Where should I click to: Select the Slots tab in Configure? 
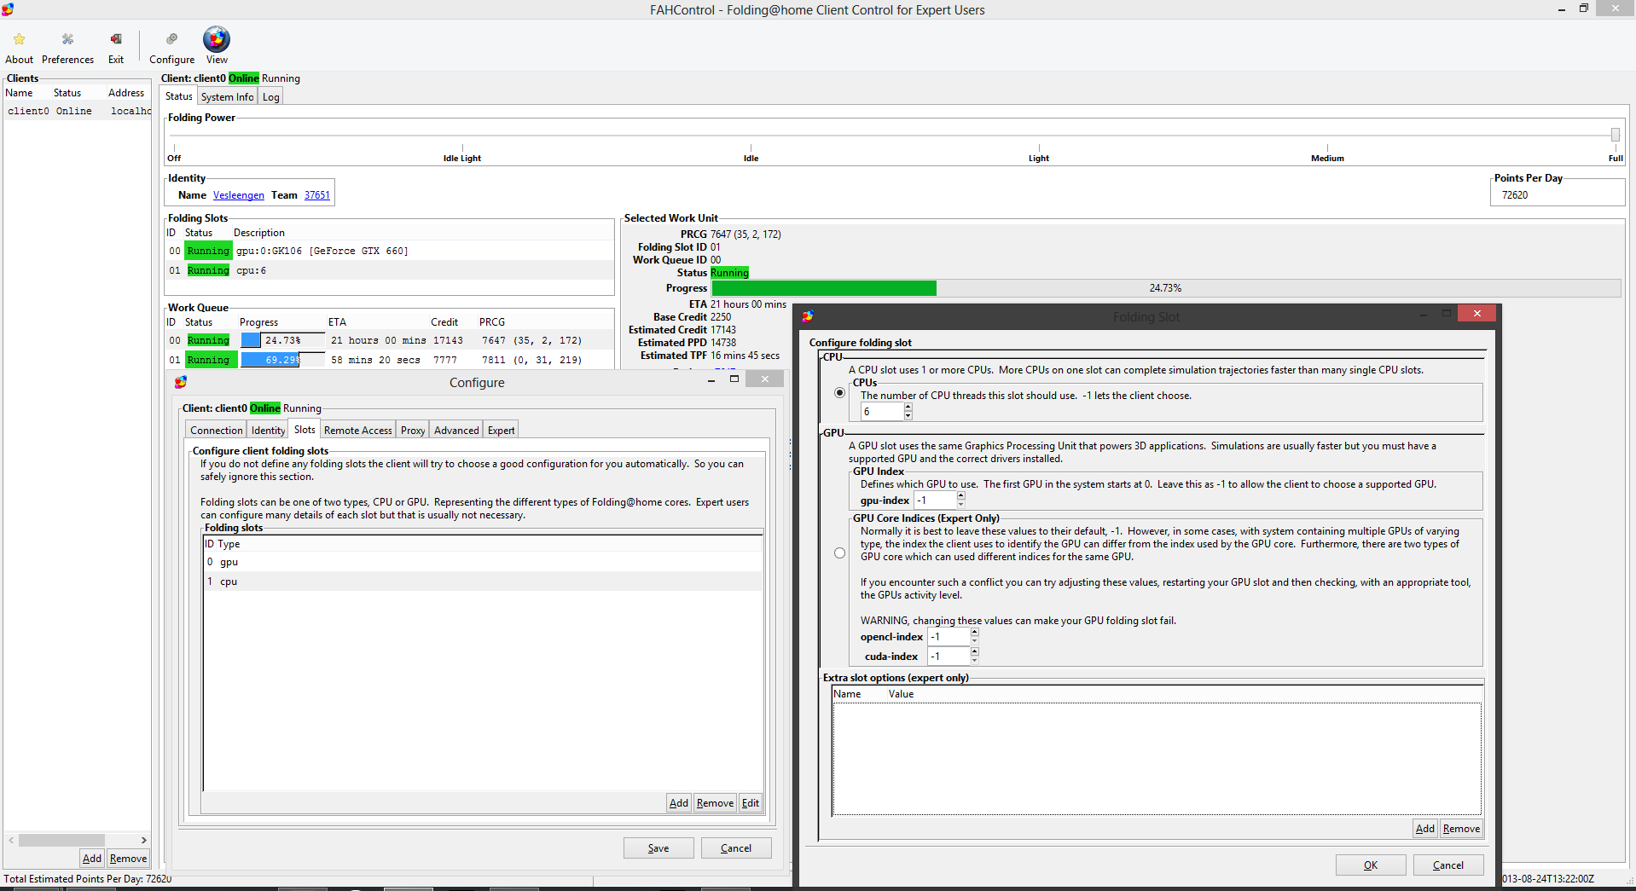pos(305,429)
